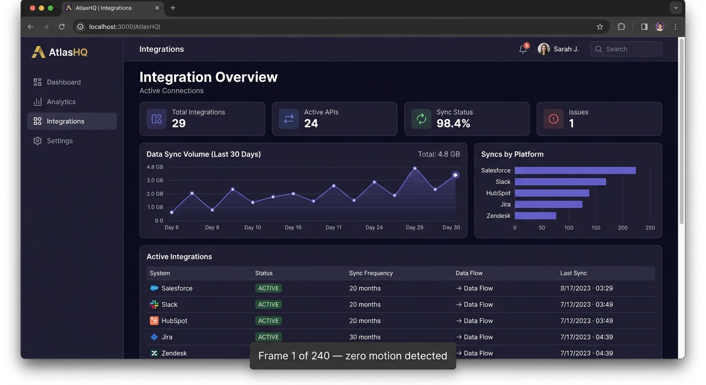Click the Sync Status refresh icon
Viewport: 706px width, 385px height.
(x=421, y=119)
